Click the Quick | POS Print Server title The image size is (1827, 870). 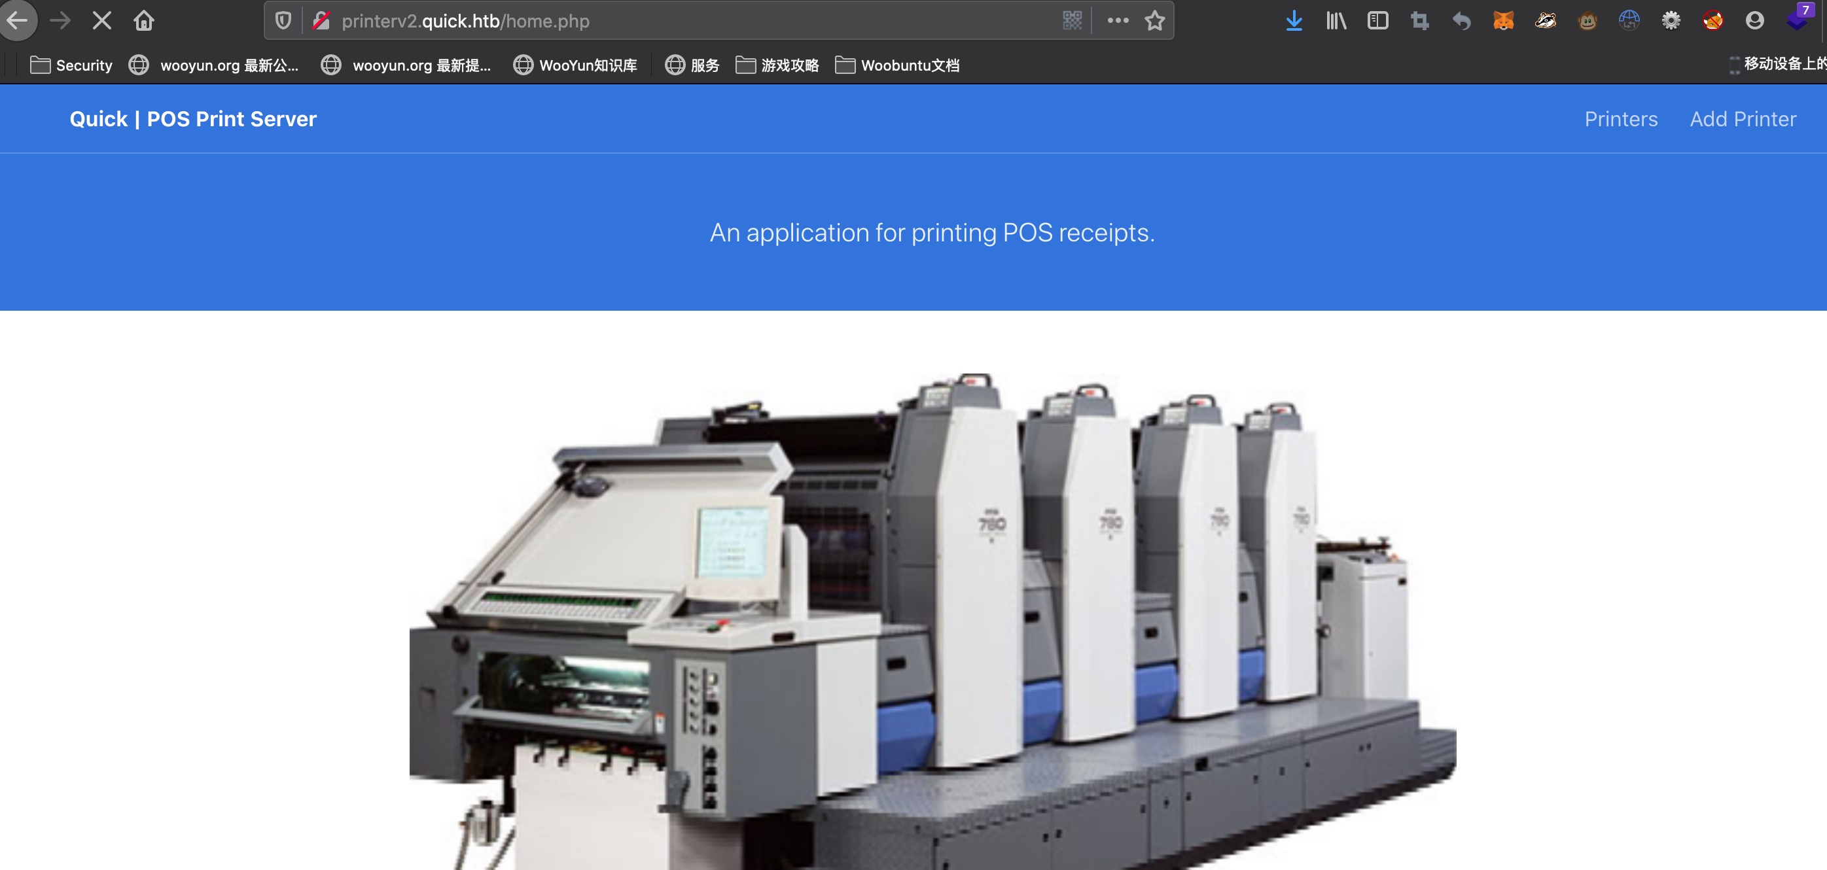(193, 118)
